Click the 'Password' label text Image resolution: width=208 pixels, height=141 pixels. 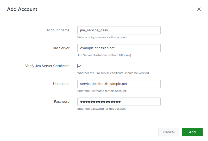click(x=62, y=102)
